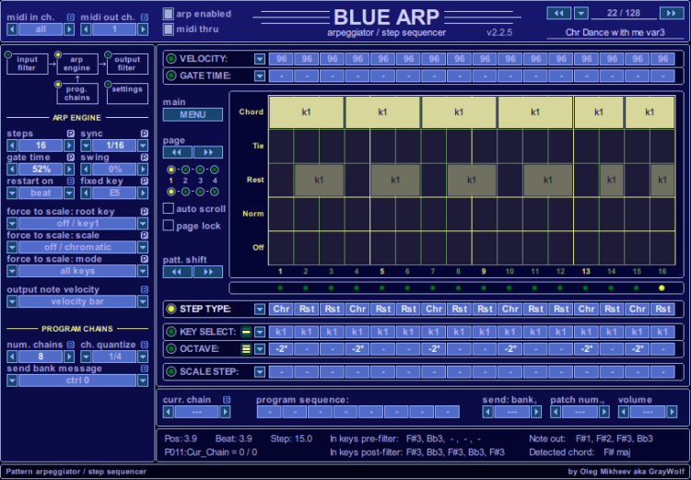Select the SCALE STEP lane indicator
Image resolution: width=691 pixels, height=480 pixels.
click(x=171, y=372)
